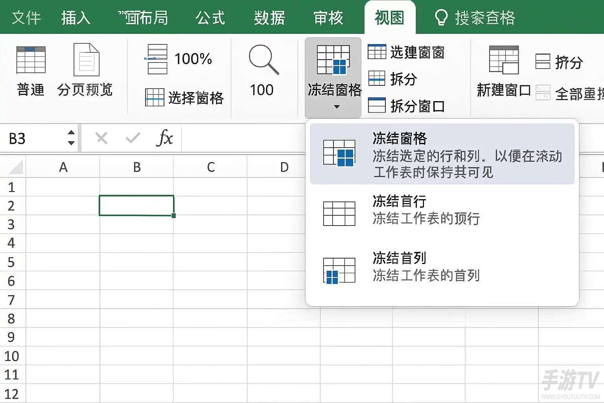Screen dimensions: 604x403
Task: Select column B header
Action: pos(136,167)
